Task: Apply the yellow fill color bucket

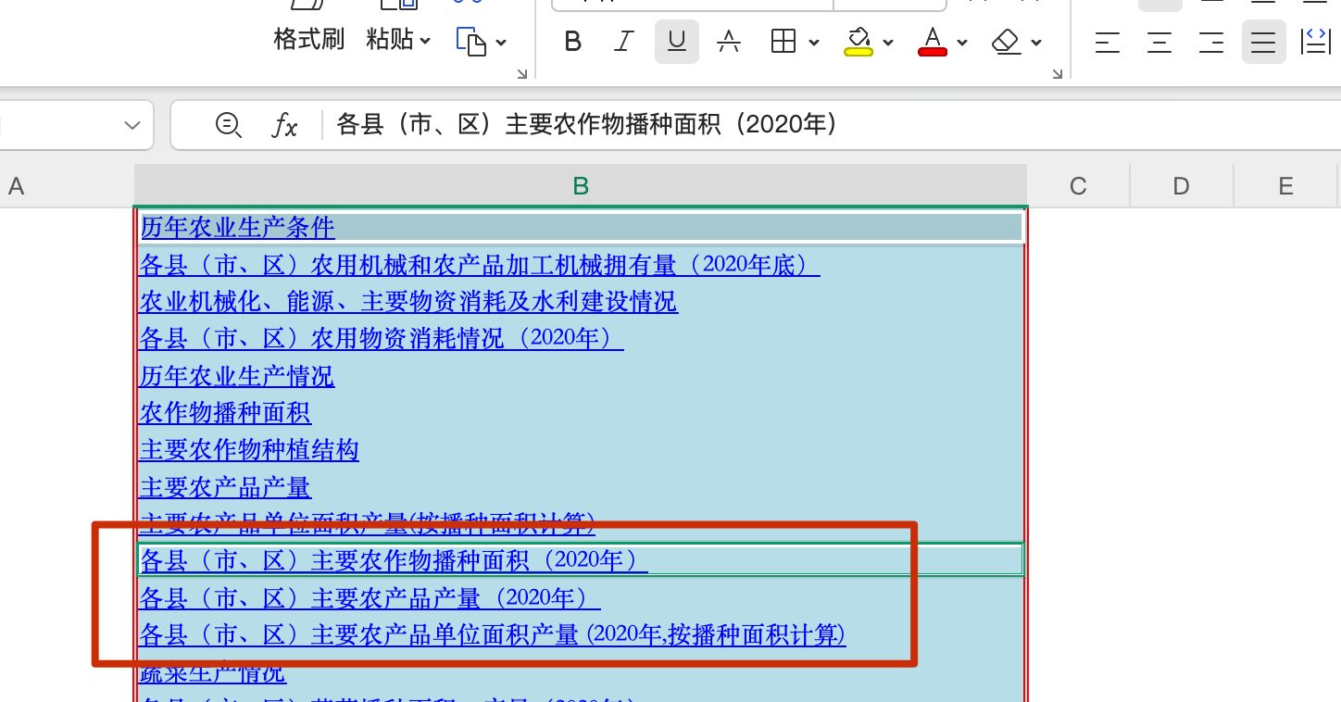Action: (858, 42)
